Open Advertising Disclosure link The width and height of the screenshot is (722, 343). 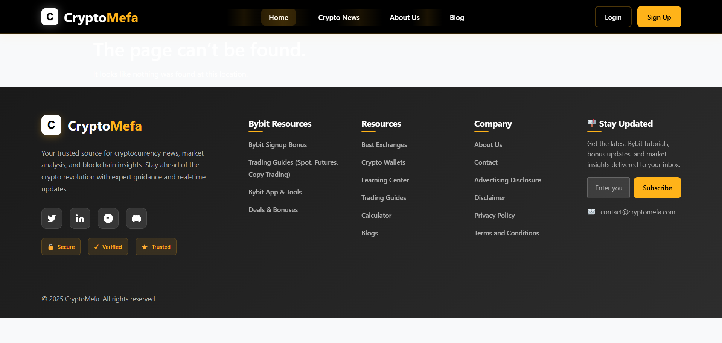tap(507, 180)
